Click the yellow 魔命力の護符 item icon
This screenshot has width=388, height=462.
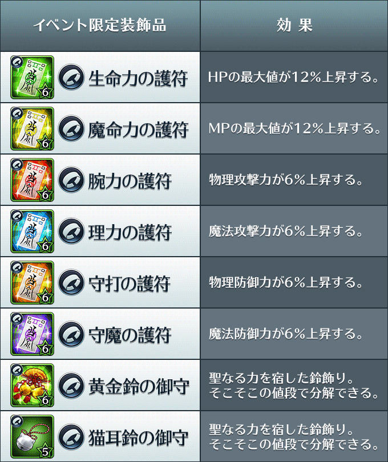32,129
